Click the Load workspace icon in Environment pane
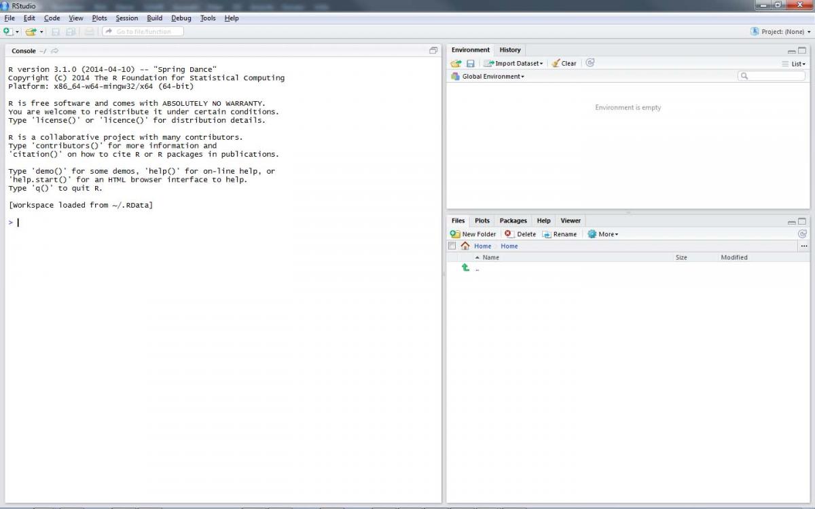815x509 pixels. (x=456, y=63)
